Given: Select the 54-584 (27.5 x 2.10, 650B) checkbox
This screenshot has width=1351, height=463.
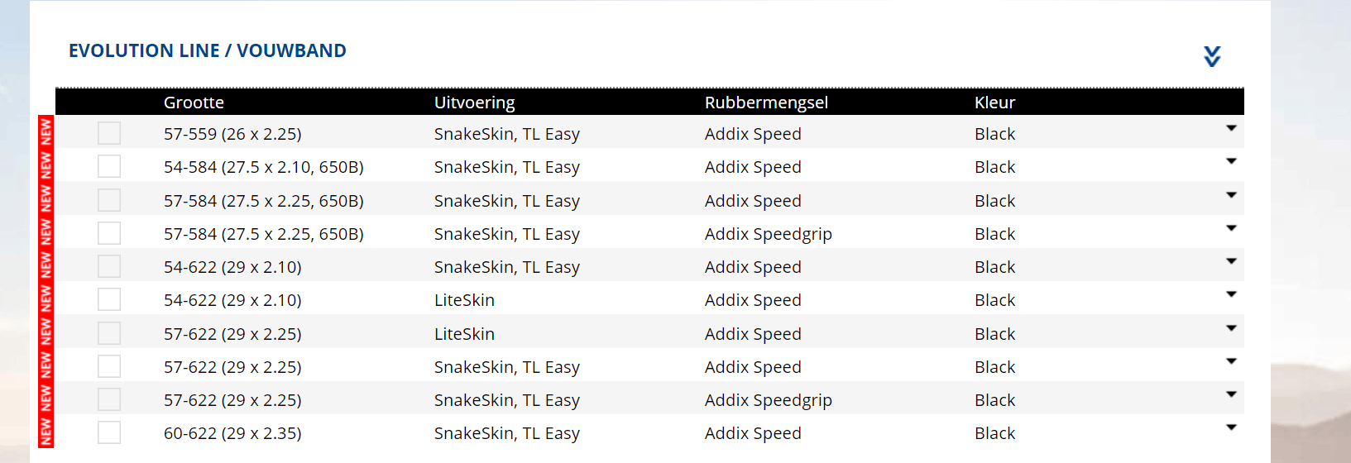Looking at the screenshot, I should pos(109,166).
